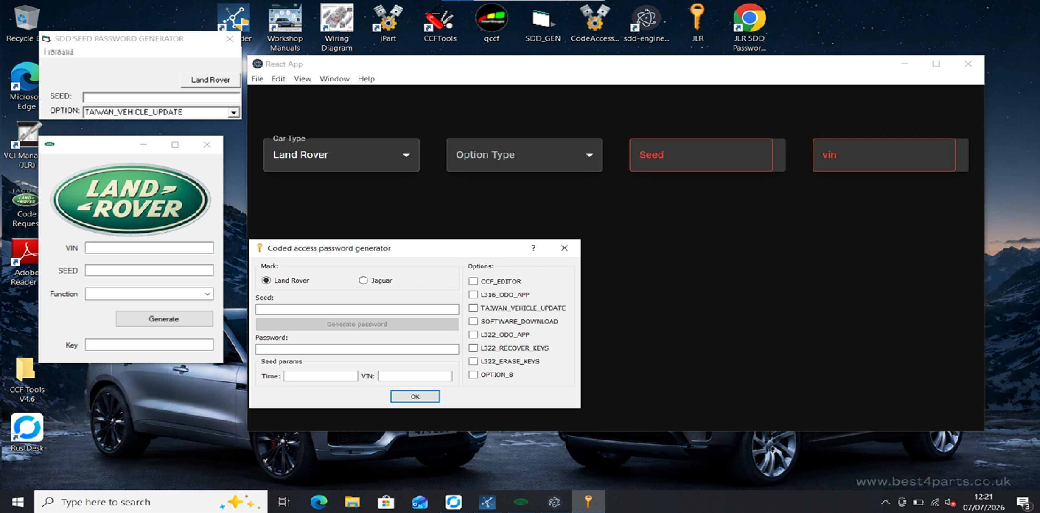Expand the Car Type dropdown in React App

click(x=341, y=155)
